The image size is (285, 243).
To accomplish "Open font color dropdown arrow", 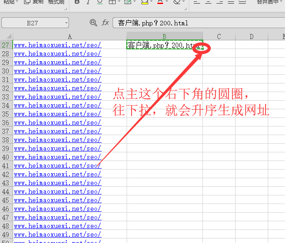I will click(x=167, y=1).
